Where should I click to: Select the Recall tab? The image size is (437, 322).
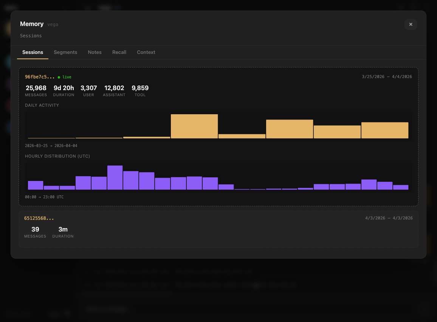click(x=119, y=52)
